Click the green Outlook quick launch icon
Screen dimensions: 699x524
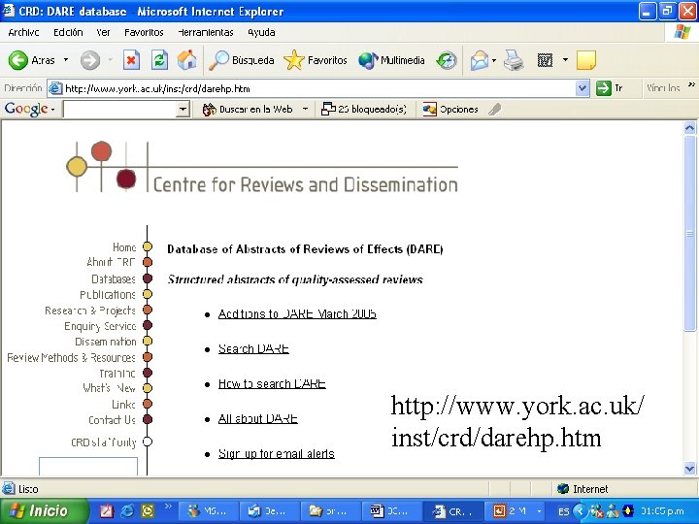point(148,510)
